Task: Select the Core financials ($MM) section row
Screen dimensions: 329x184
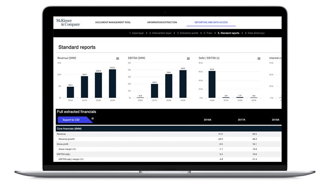Action: [x=69, y=129]
